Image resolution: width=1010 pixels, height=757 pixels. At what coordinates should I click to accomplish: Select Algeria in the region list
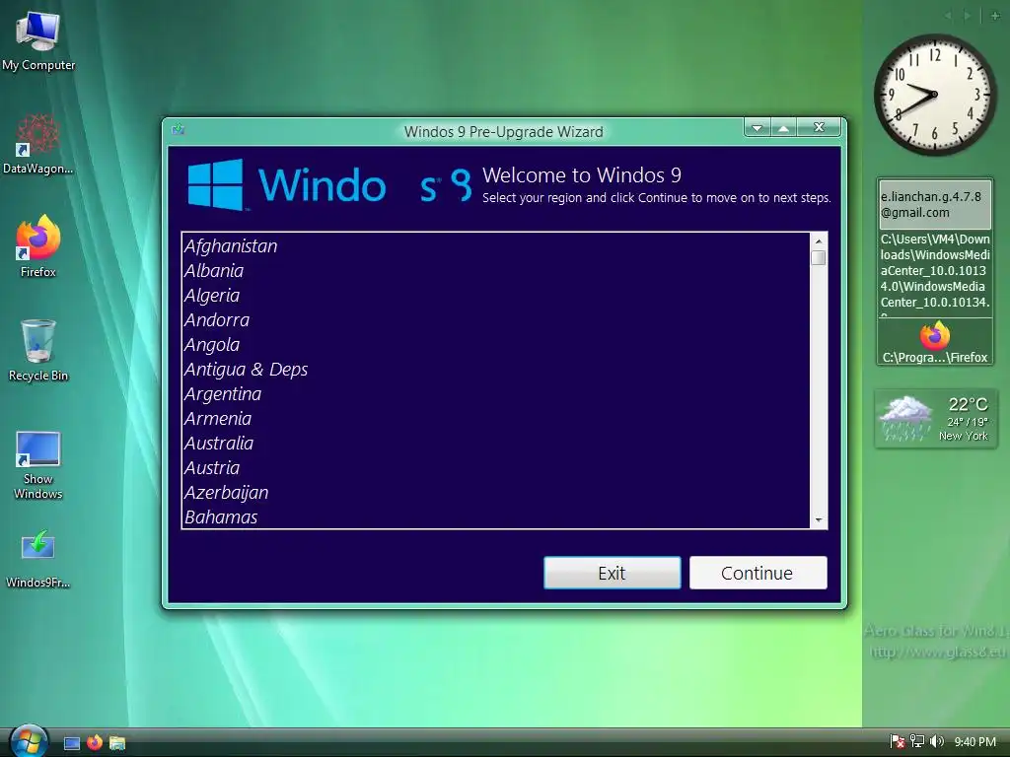pos(495,295)
